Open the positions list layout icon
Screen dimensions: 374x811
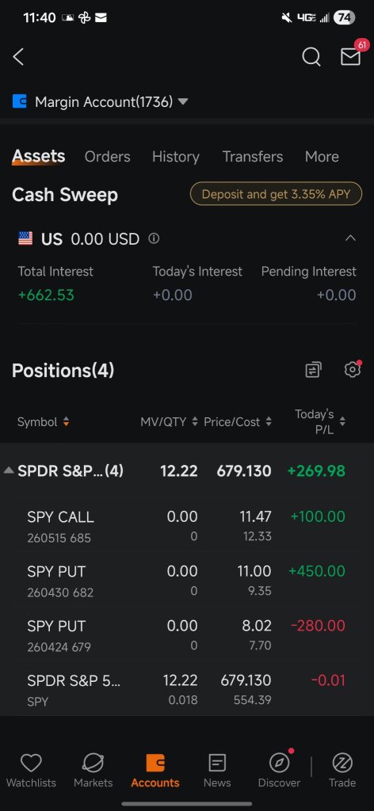tap(313, 369)
